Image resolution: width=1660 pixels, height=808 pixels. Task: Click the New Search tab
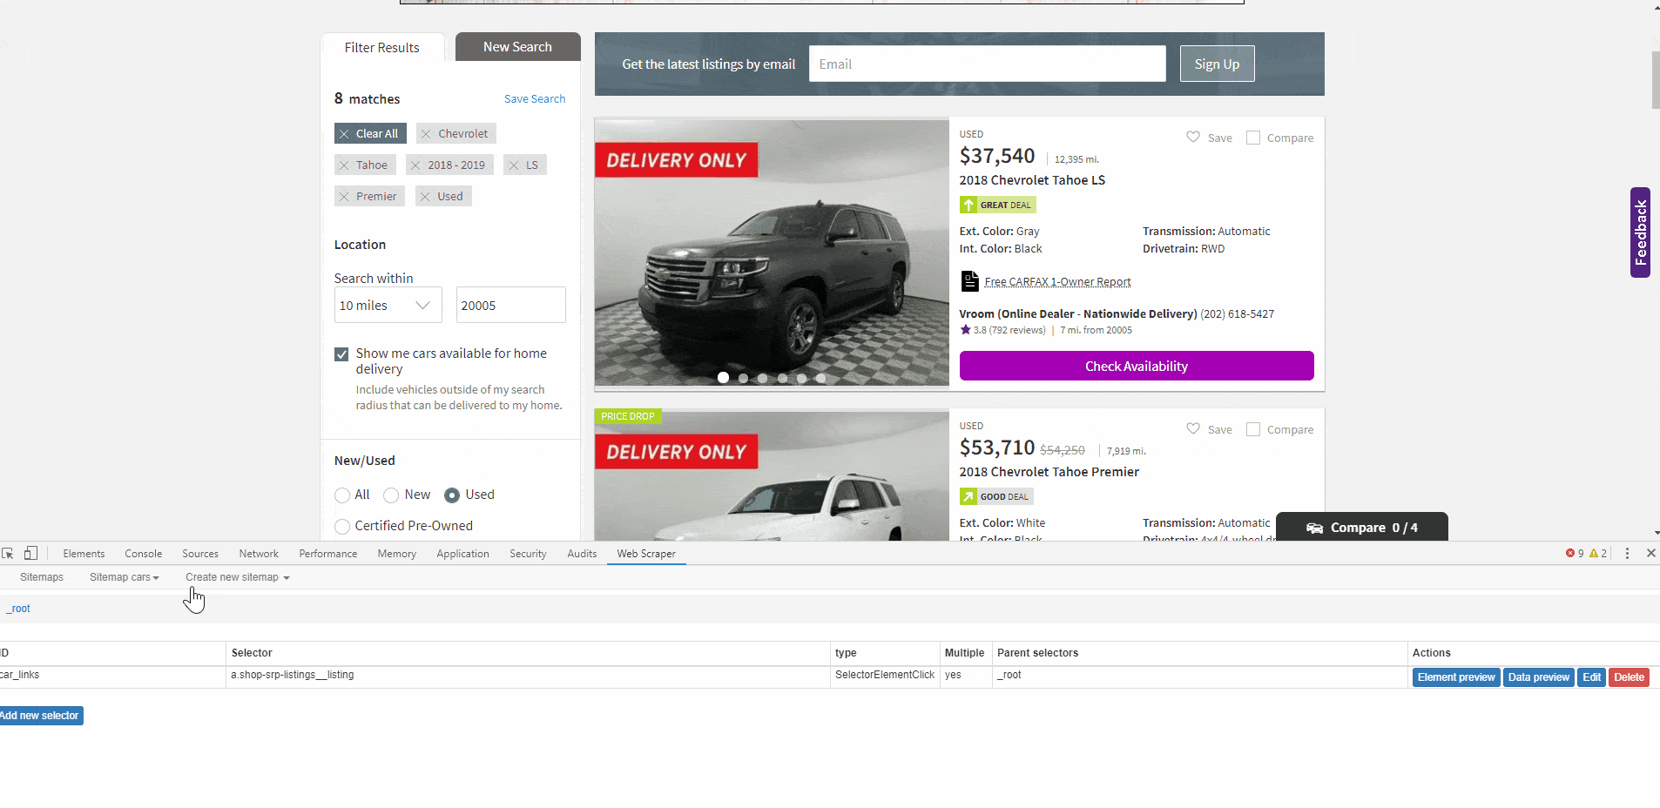pos(517,47)
